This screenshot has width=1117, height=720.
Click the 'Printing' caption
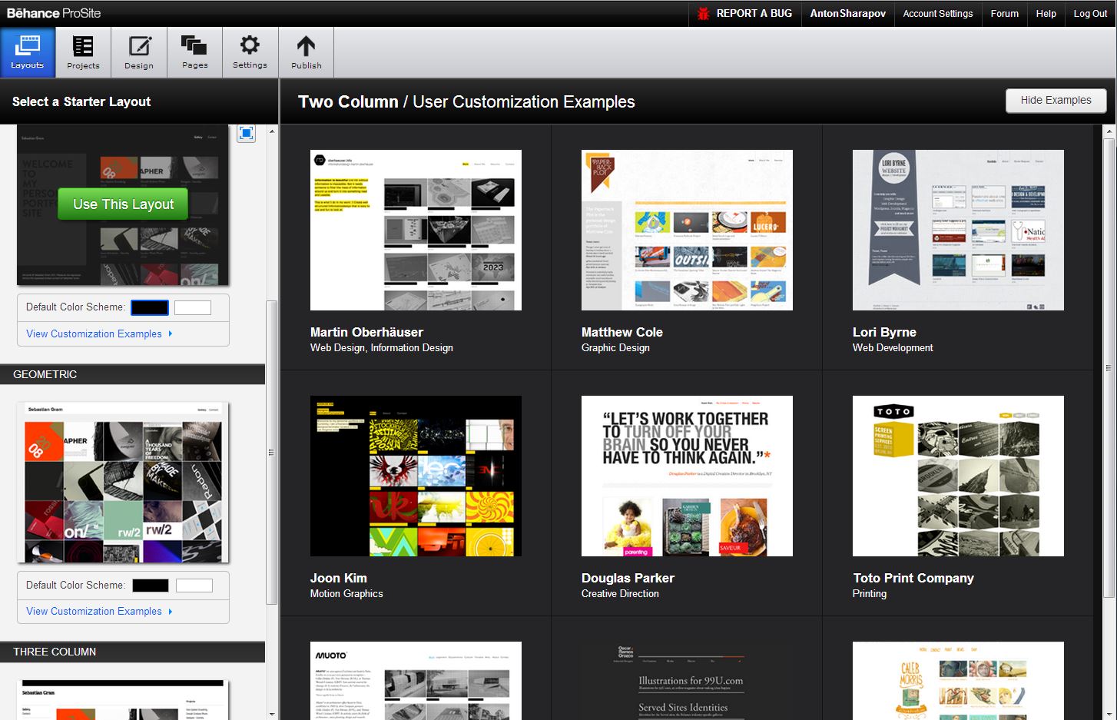tap(870, 594)
